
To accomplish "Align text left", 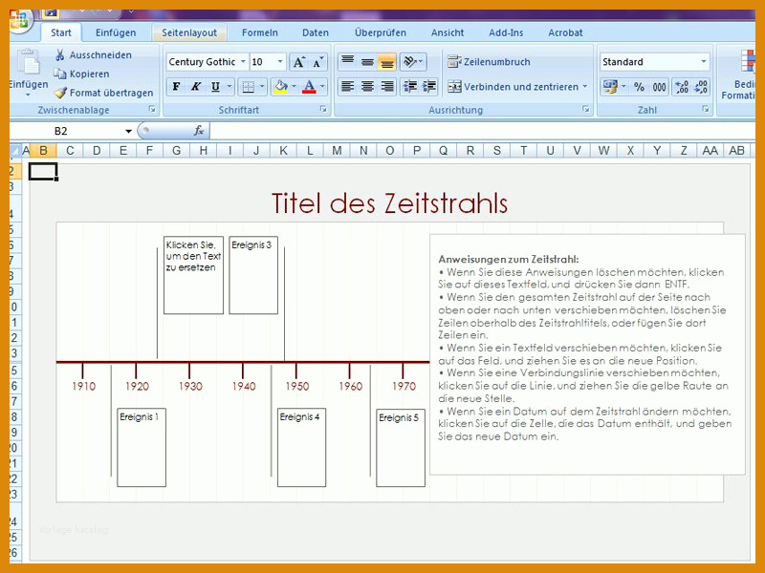I will 348,87.
